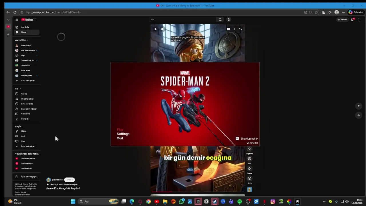Open Videolarınız icon in sidebar

(x=17, y=114)
